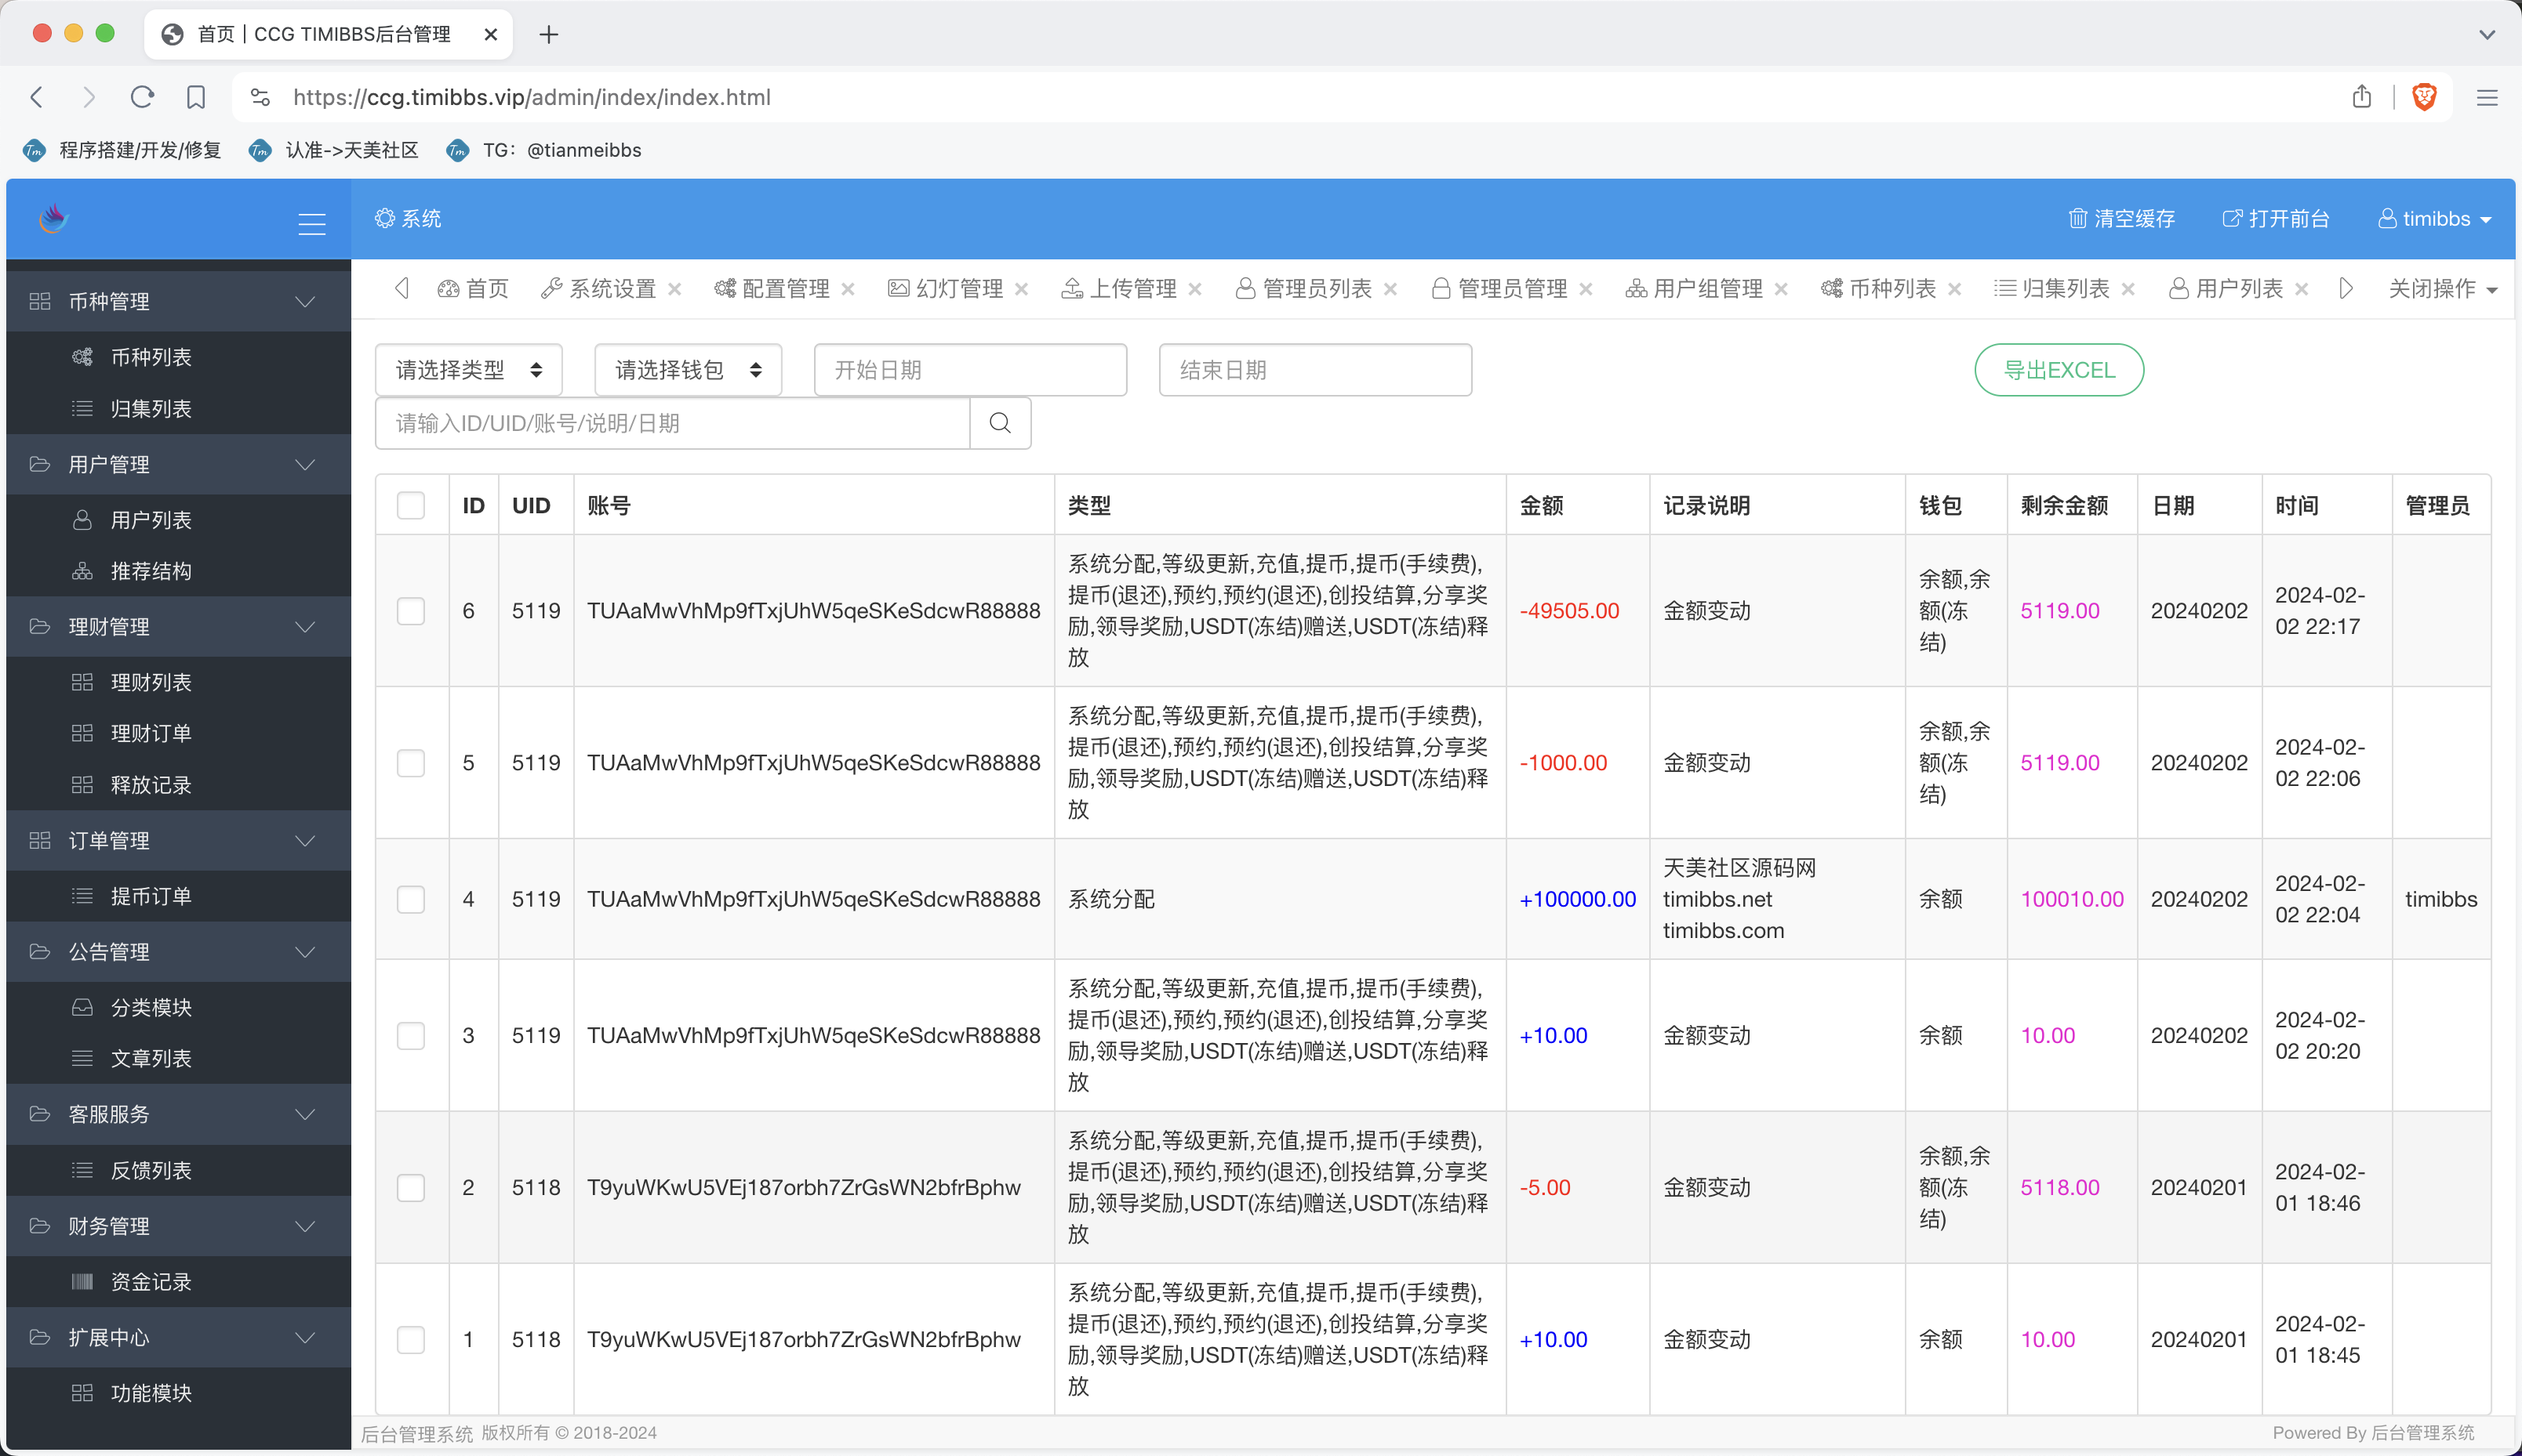Close the 币种列表 tab with its X
Screen dimensions: 2522x1456
1955,289
